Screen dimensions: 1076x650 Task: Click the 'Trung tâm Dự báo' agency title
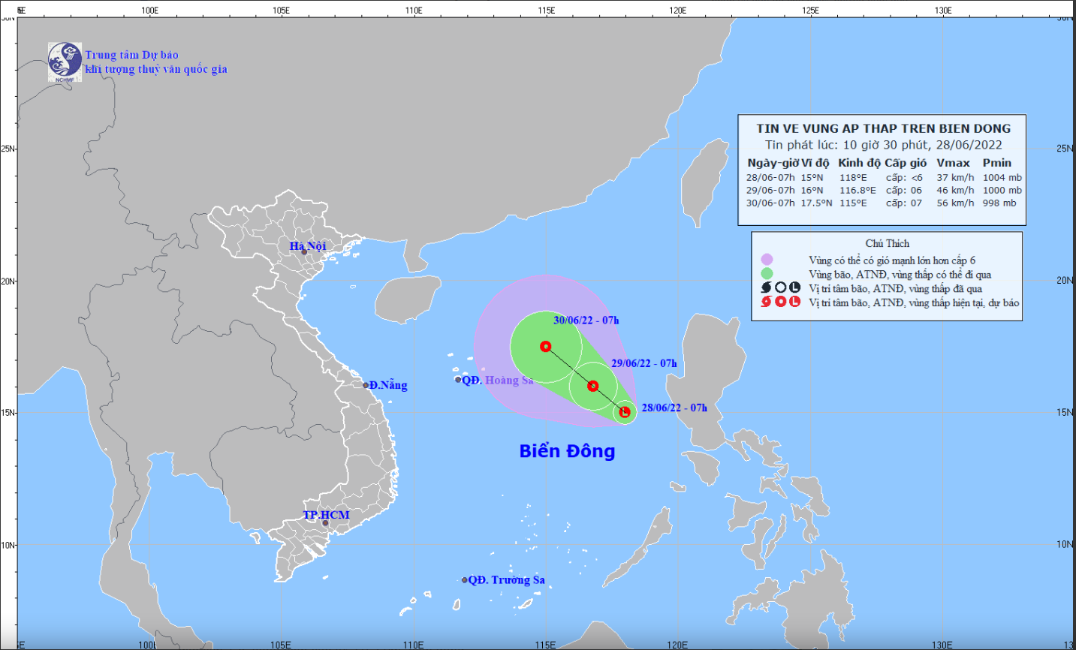pyautogui.click(x=132, y=55)
